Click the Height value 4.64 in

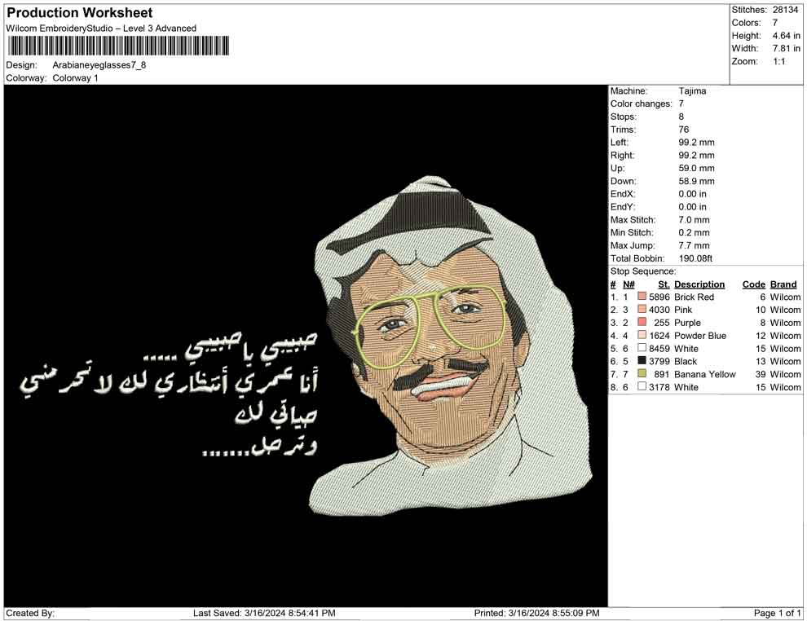click(787, 36)
